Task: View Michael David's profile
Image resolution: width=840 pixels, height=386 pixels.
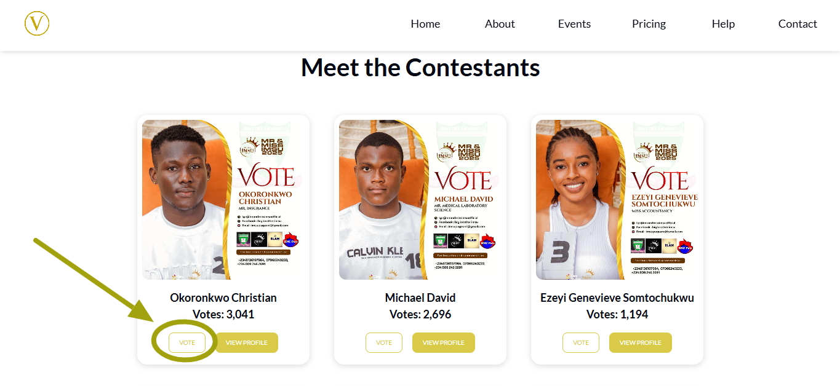Action: (x=444, y=343)
